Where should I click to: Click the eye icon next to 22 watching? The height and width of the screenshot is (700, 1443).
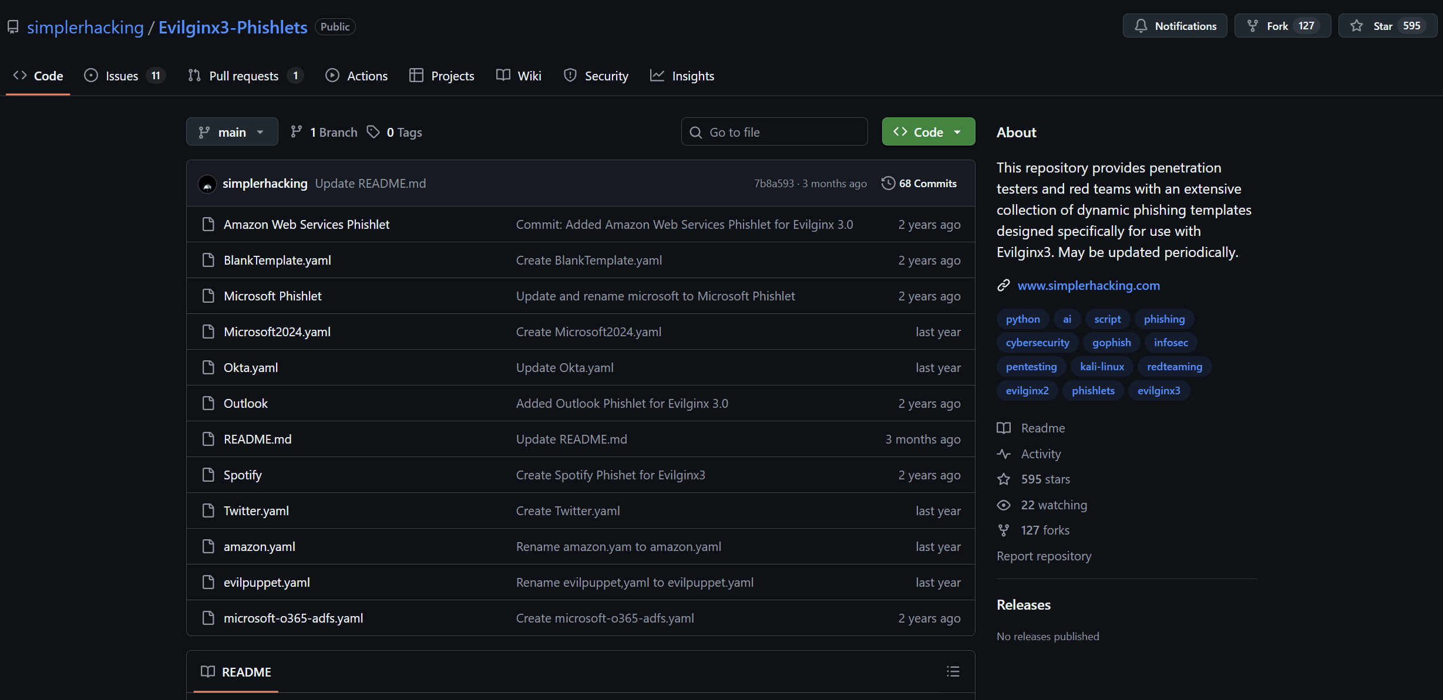[x=1004, y=505]
